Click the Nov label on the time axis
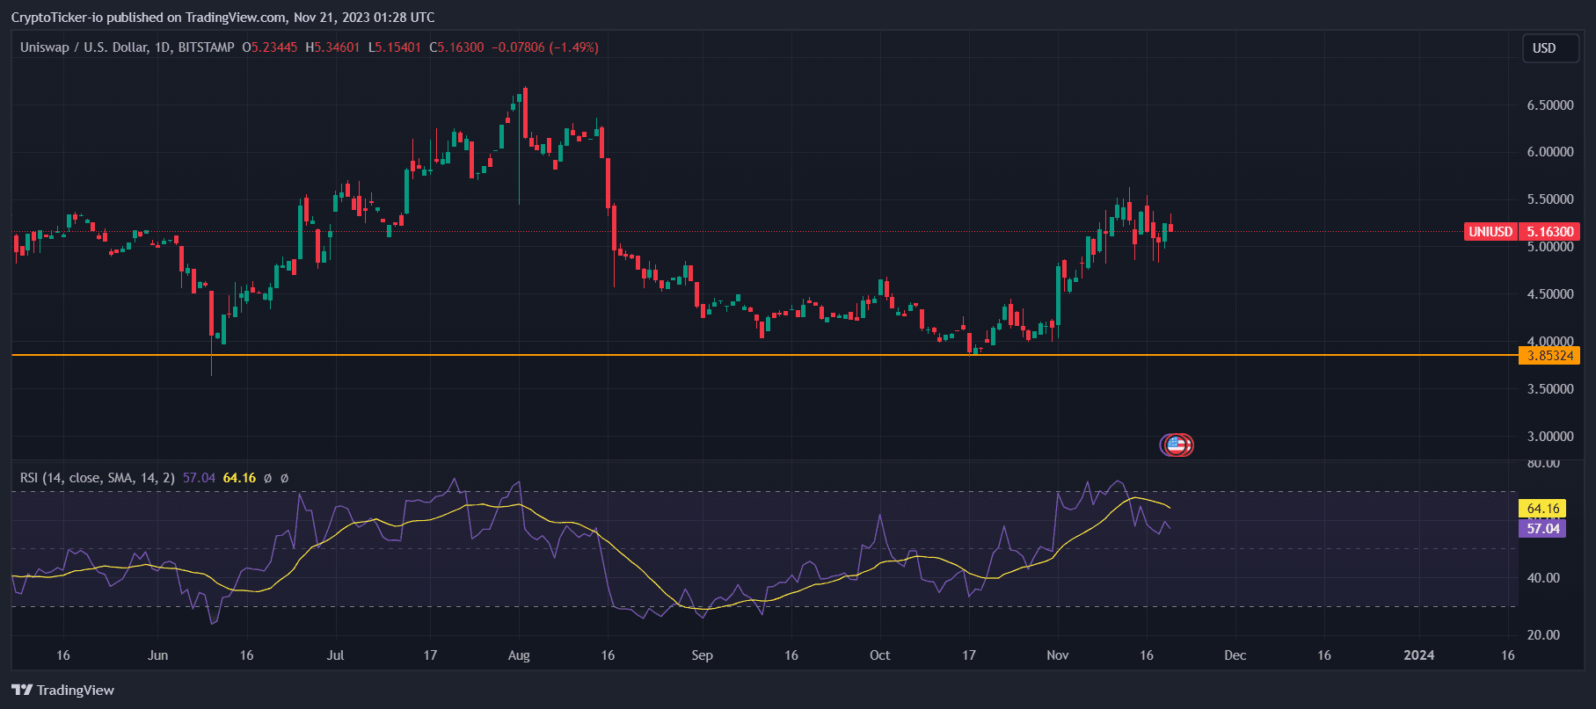Screen dimensions: 1596x709 pyautogui.click(x=1057, y=655)
